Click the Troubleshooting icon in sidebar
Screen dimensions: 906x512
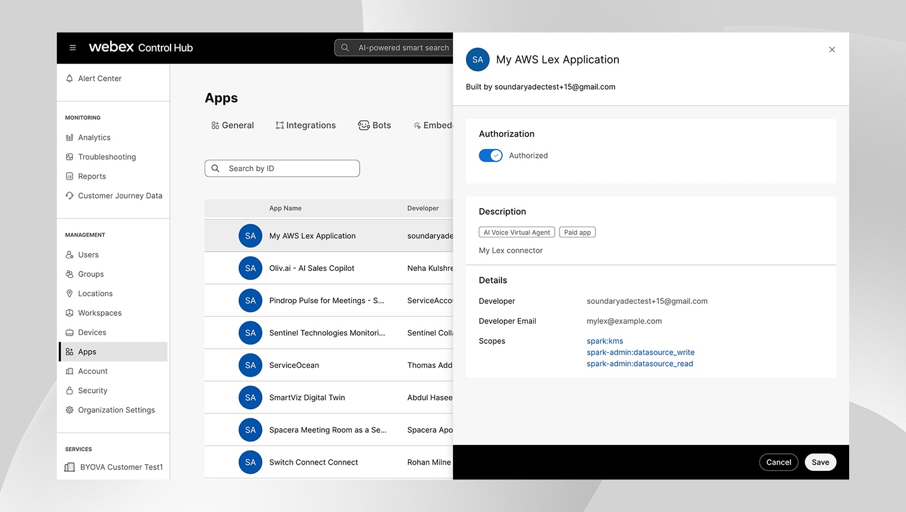click(x=69, y=157)
